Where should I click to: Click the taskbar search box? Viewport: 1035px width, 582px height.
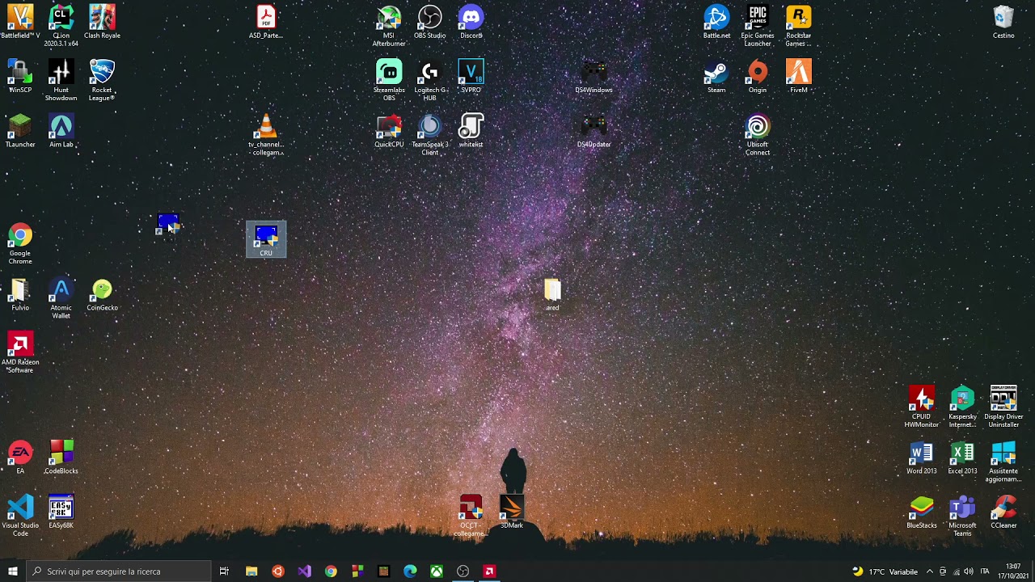tap(118, 571)
